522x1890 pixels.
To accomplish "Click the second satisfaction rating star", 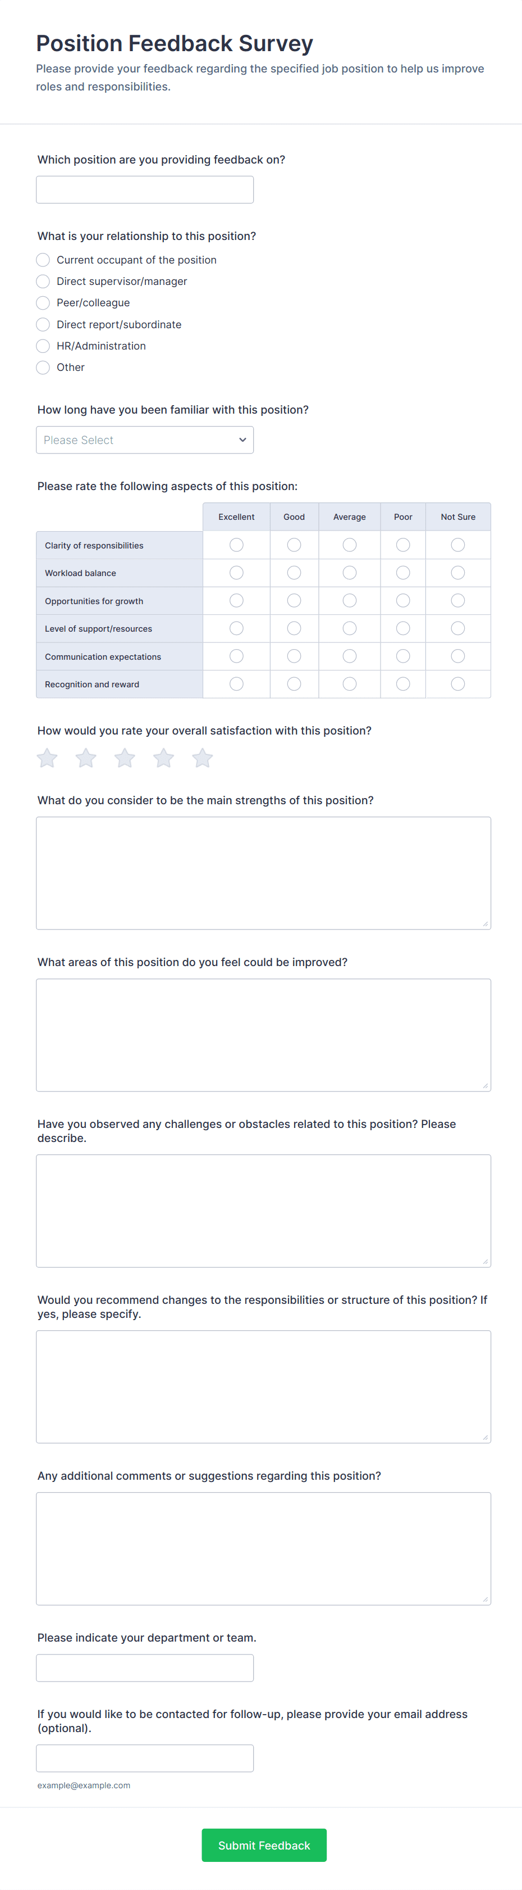I will click(86, 758).
